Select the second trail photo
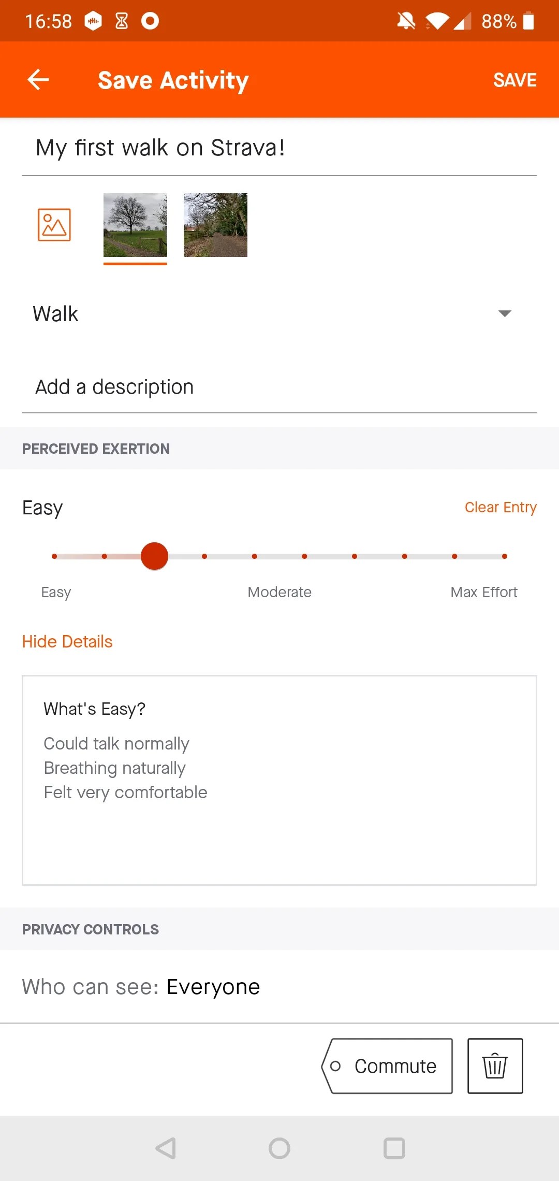 (x=215, y=225)
